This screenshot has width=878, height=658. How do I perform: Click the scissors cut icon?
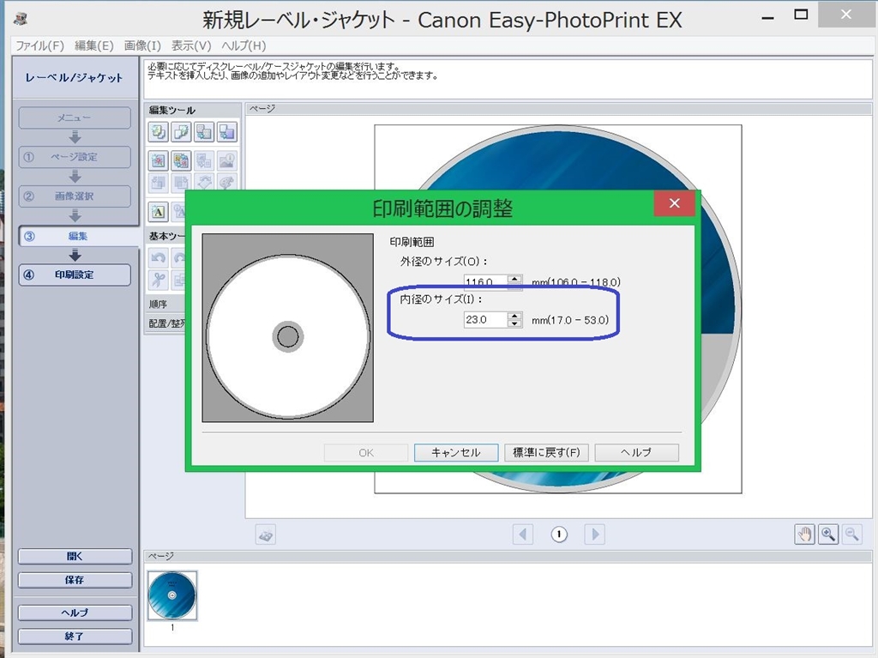click(x=159, y=279)
